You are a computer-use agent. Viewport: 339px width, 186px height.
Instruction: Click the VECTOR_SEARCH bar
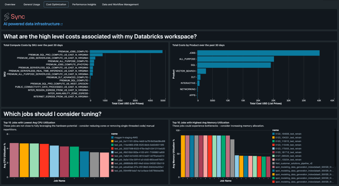tap(202, 71)
